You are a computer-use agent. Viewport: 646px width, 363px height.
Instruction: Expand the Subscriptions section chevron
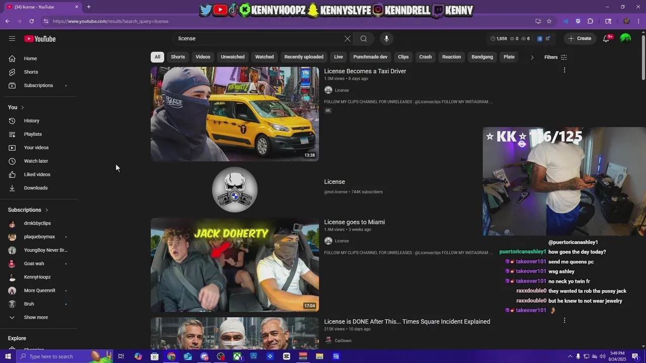(x=46, y=210)
